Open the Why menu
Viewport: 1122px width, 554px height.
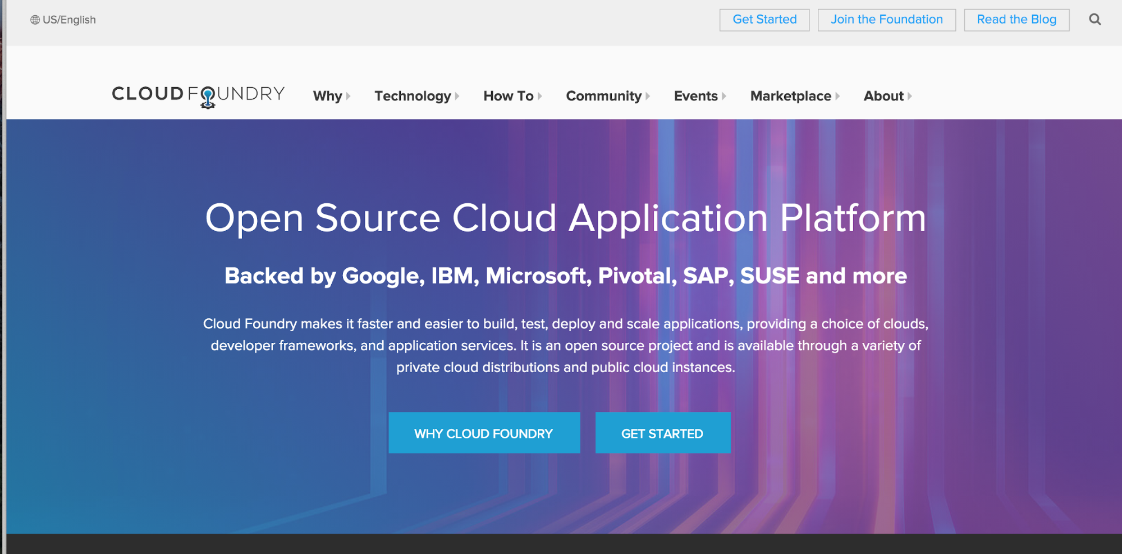[327, 96]
